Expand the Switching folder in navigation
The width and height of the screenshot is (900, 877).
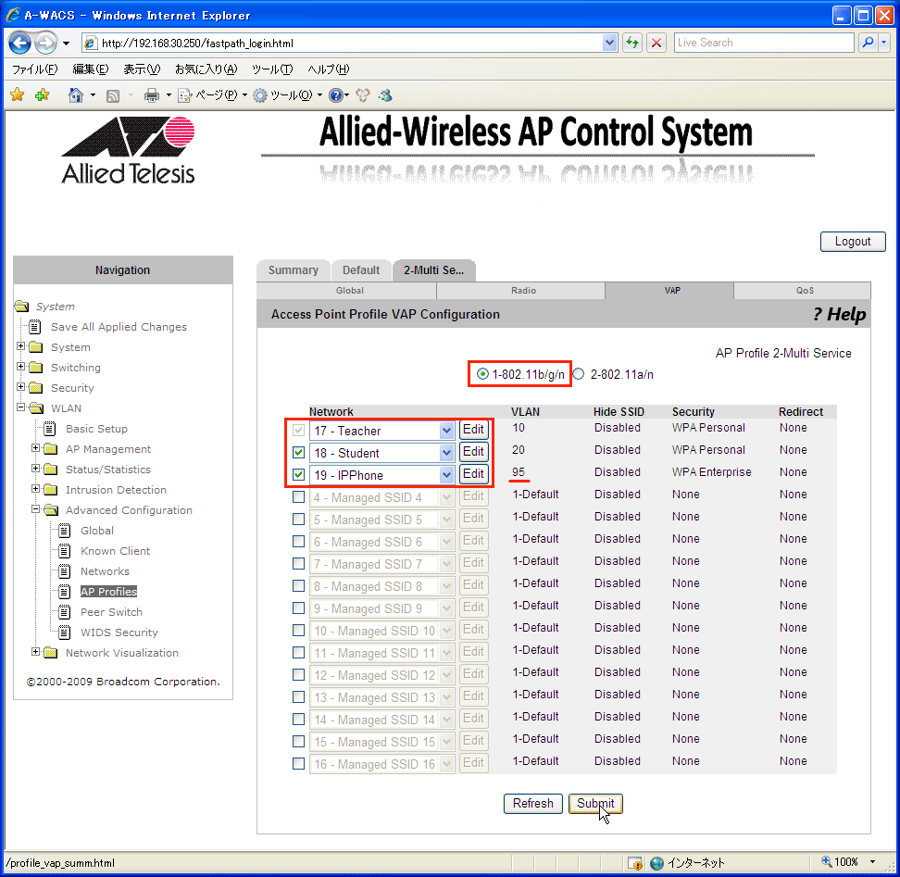(20, 366)
